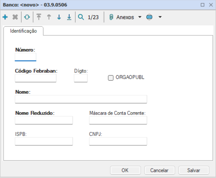Enable the ORGAOPUBL checkbox
Image resolution: width=216 pixels, height=178 pixels.
[111, 78]
